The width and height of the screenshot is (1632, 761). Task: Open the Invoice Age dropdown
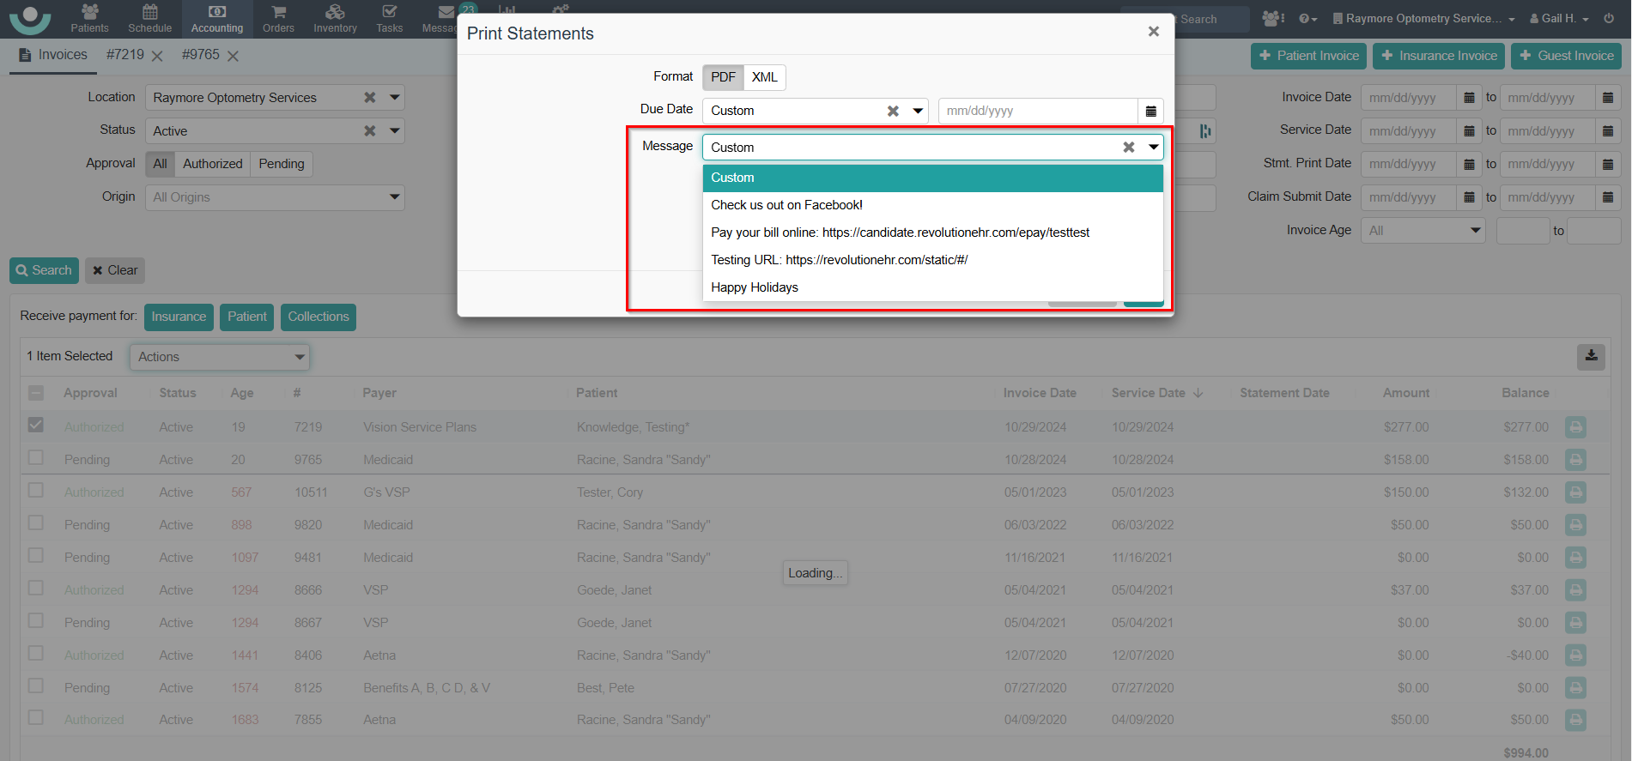pos(1423,231)
